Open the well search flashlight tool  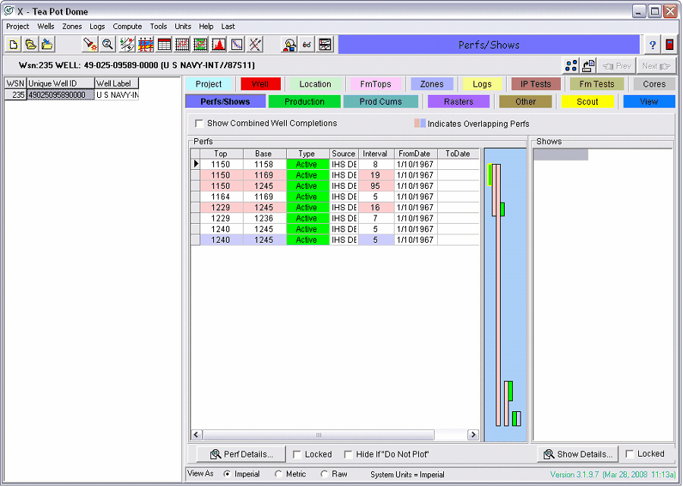[x=89, y=44]
